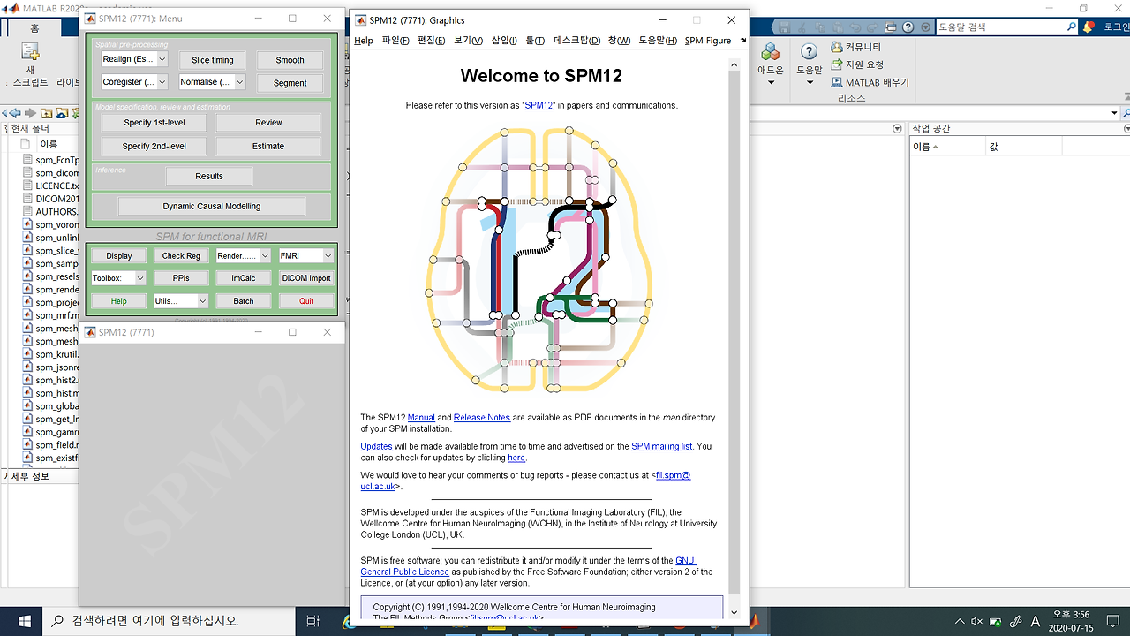The image size is (1130, 636).
Task: Open the FMRI modality dropdown
Action: pyautogui.click(x=306, y=255)
